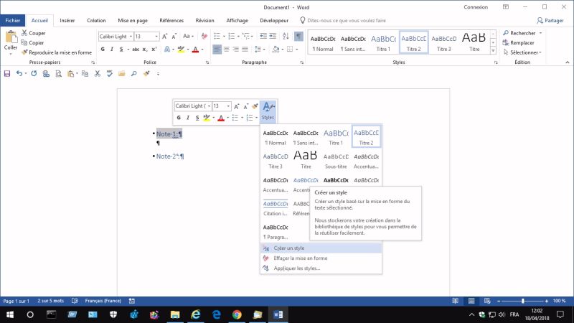Open mini toolbar font name dropdown
The width and height of the screenshot is (574, 323).
pyautogui.click(x=209, y=106)
